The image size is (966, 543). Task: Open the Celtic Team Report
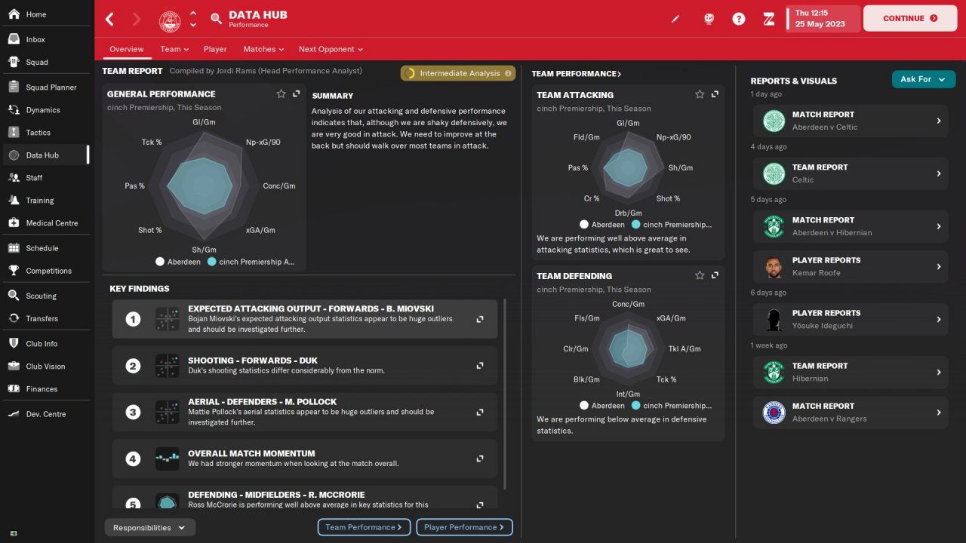[851, 173]
